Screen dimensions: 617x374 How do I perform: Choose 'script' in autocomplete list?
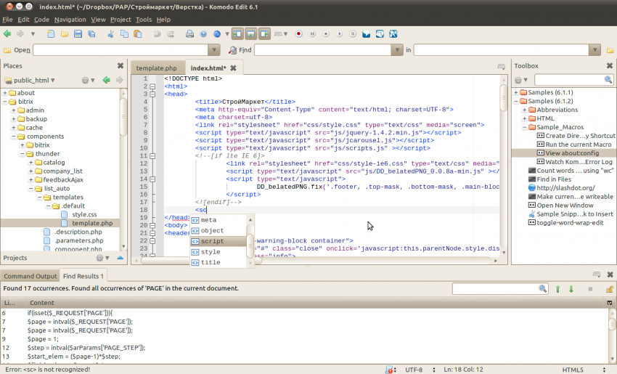click(x=218, y=241)
